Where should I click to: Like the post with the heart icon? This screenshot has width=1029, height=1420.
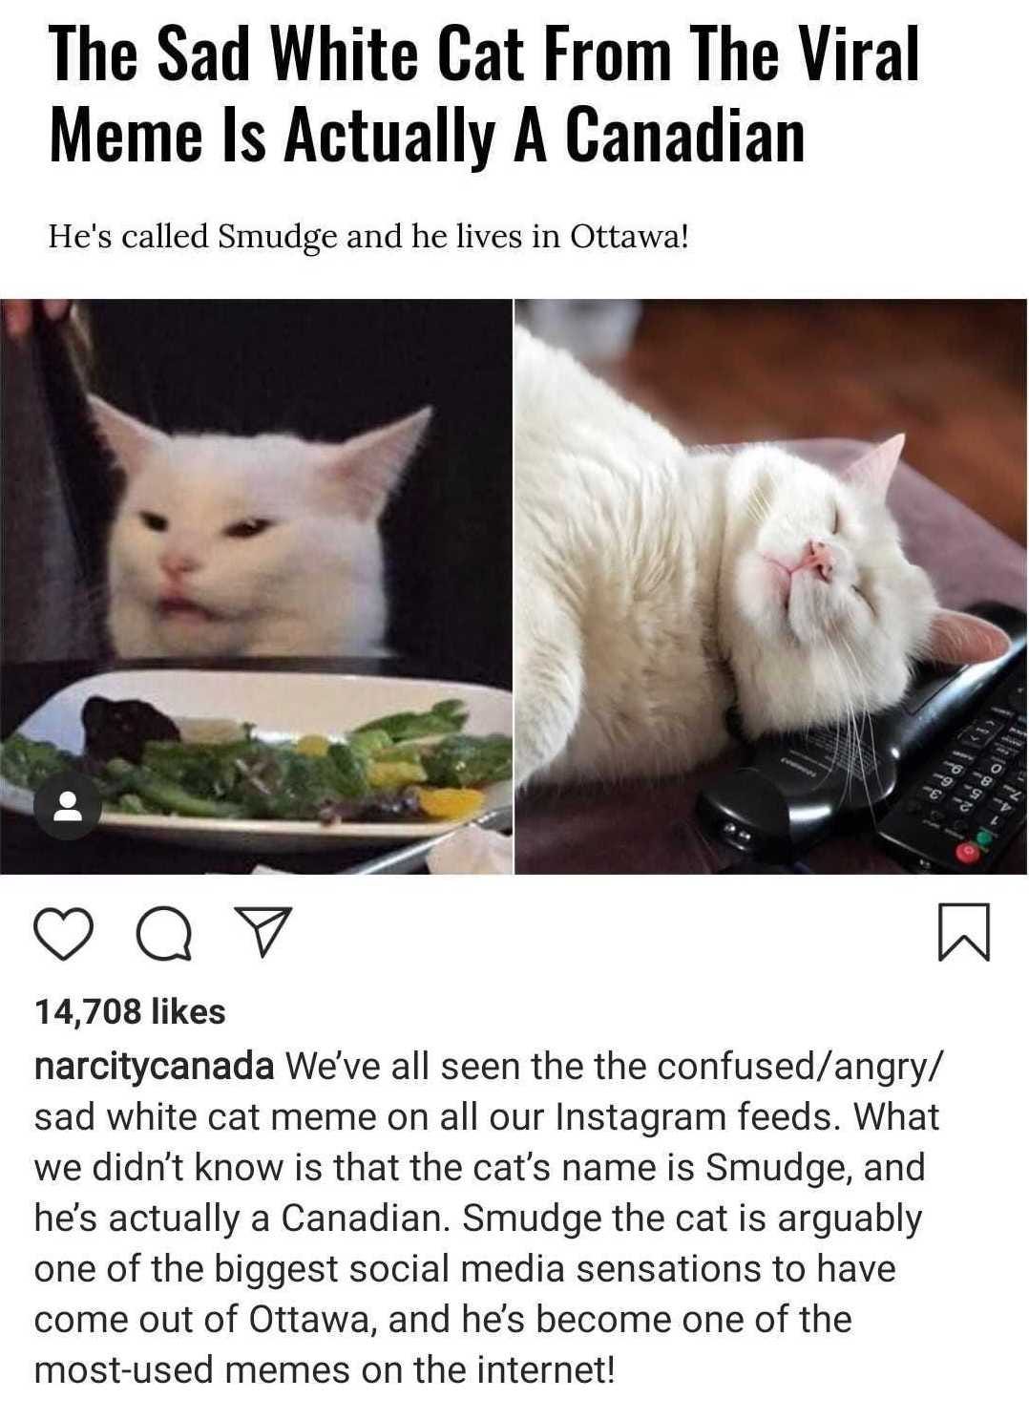[66, 933]
